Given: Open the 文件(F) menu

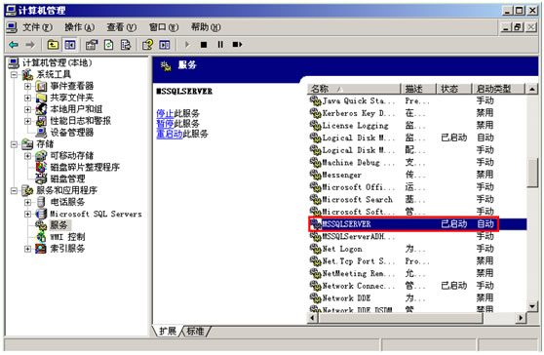Looking at the screenshot, I should [x=37, y=27].
